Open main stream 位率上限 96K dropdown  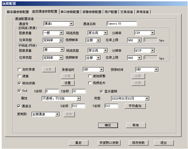coord(134,40)
